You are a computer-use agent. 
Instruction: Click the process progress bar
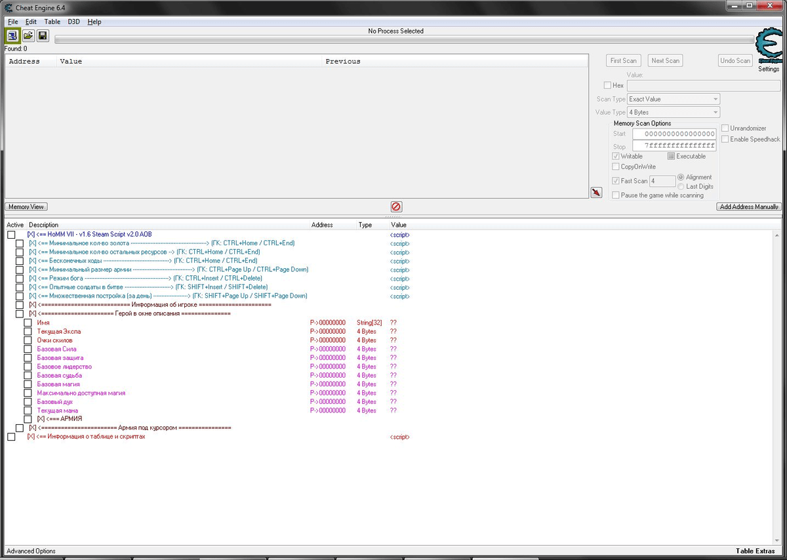(x=403, y=39)
